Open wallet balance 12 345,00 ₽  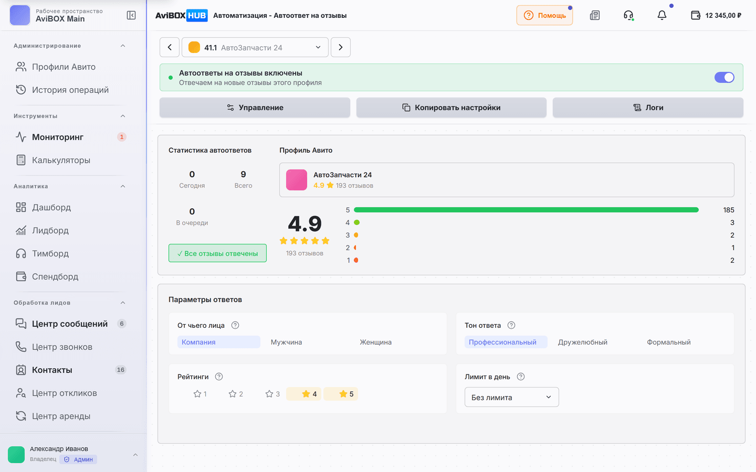(716, 15)
